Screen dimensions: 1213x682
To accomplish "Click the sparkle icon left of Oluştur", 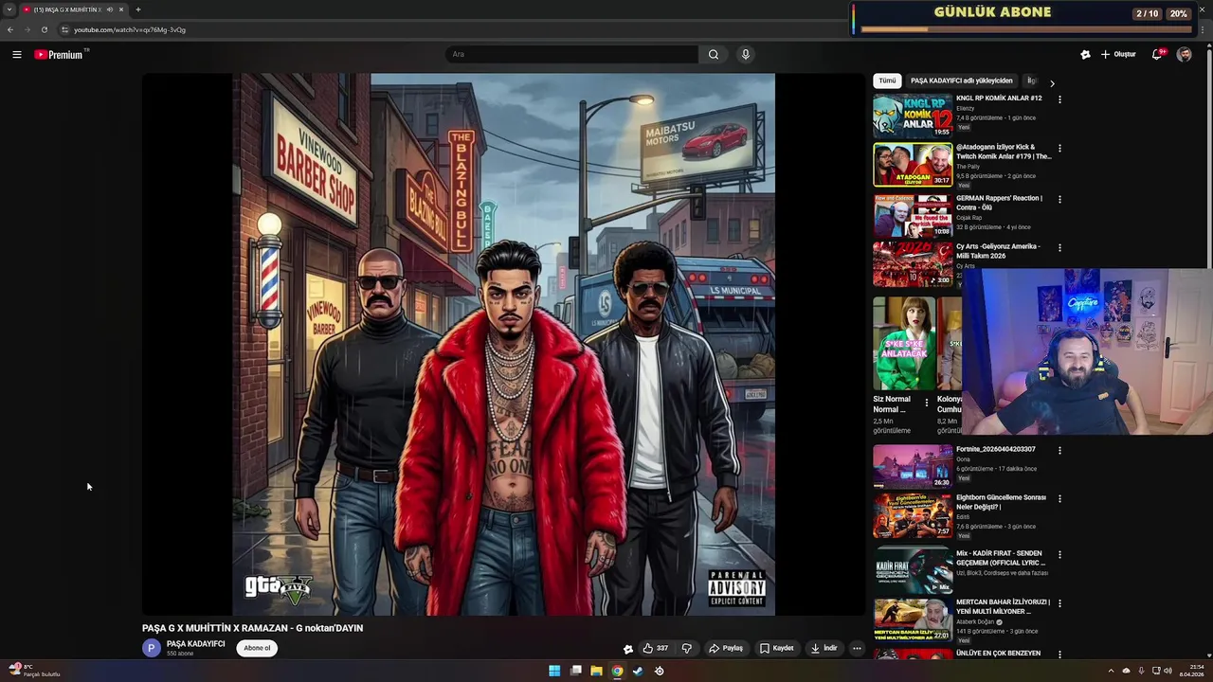I will click(x=1085, y=55).
